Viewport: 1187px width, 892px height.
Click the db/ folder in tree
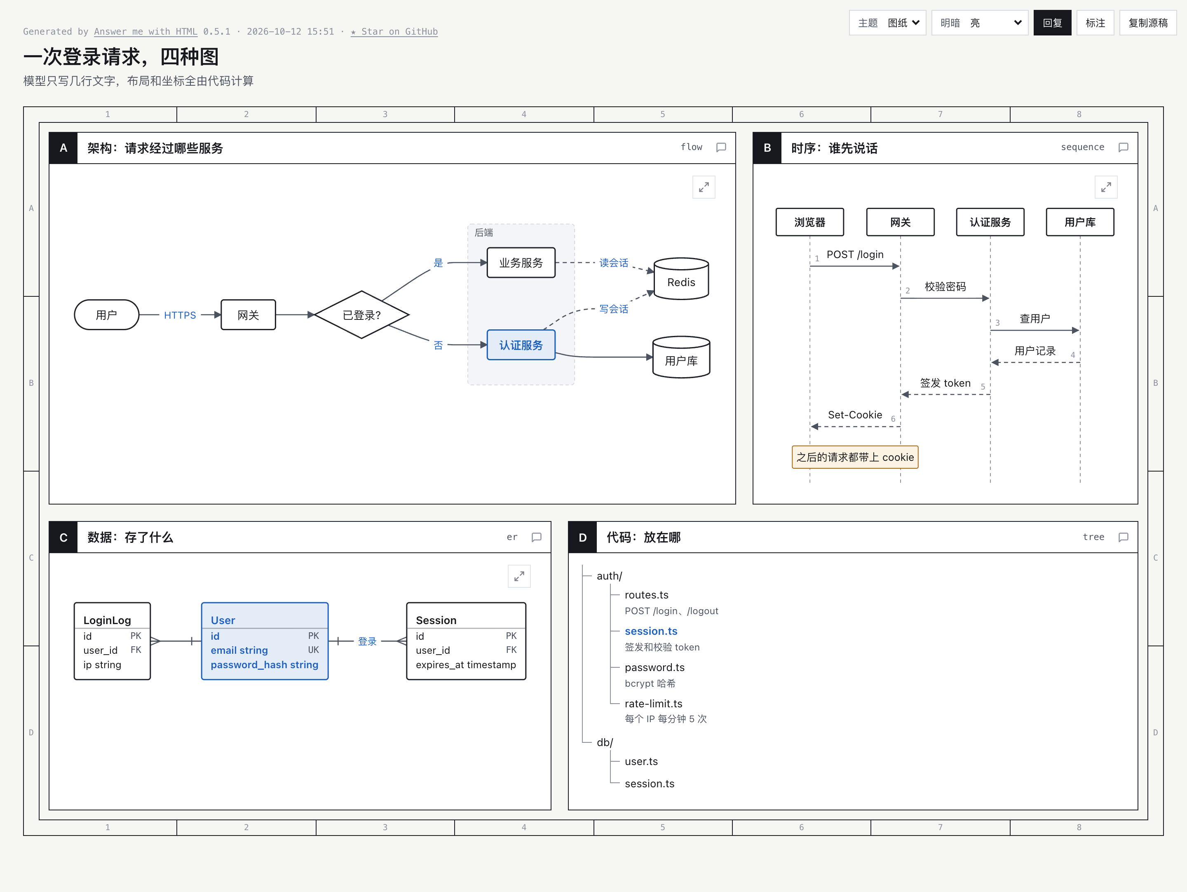[605, 742]
